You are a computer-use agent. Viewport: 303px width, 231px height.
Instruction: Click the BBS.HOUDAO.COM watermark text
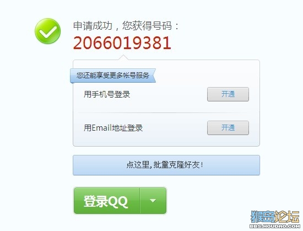275,226
